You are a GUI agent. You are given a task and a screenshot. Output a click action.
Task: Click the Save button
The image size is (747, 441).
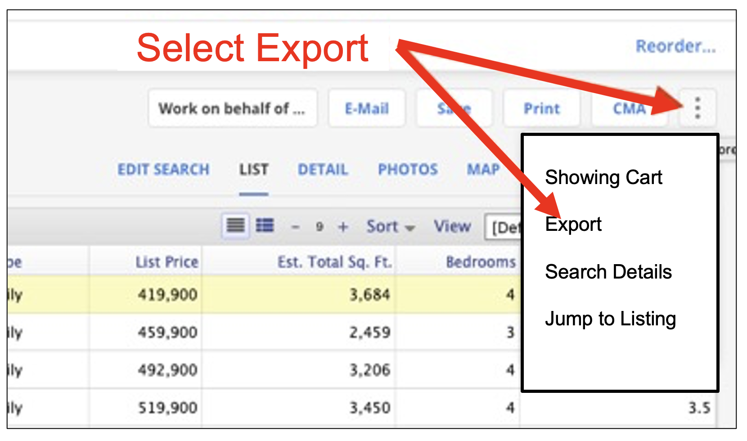point(454,108)
